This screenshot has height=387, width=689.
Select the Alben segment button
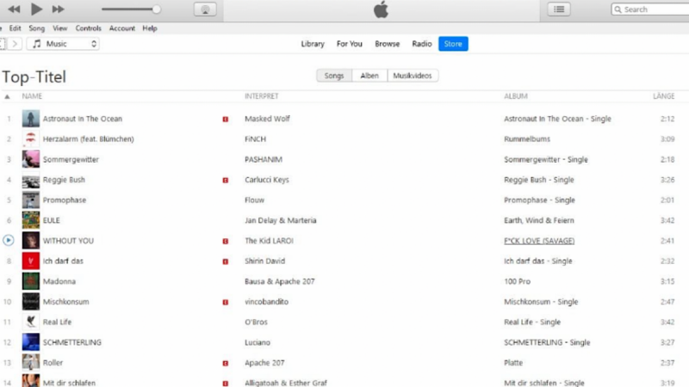click(369, 76)
